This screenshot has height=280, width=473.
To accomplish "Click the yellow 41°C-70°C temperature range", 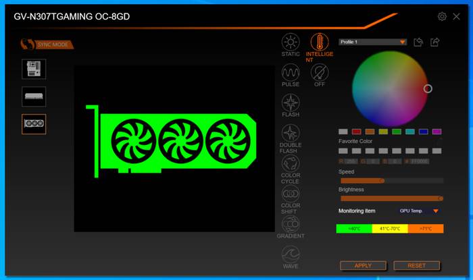I will [390, 229].
